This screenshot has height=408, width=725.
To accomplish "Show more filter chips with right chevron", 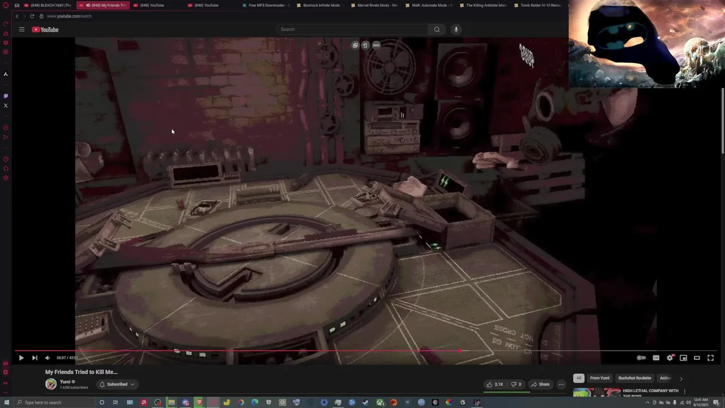I will pos(681,379).
